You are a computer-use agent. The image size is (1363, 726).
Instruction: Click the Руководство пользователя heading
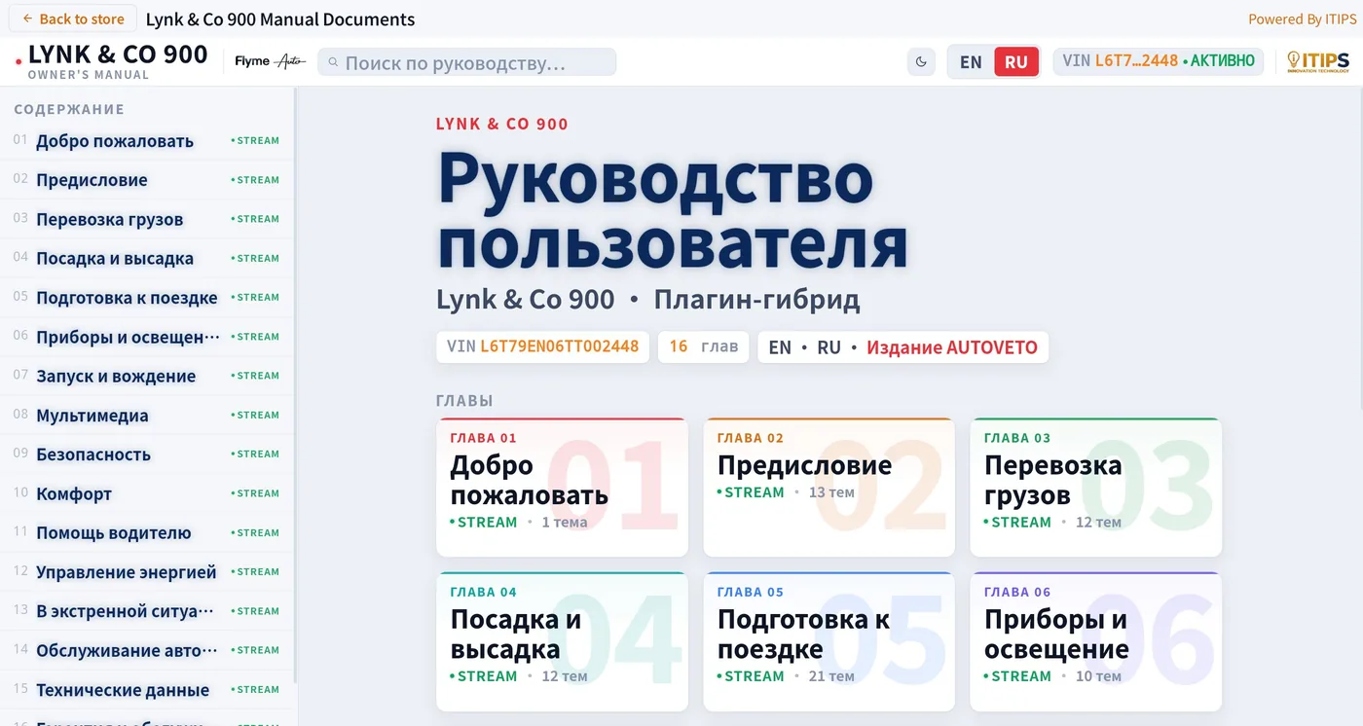[672, 209]
